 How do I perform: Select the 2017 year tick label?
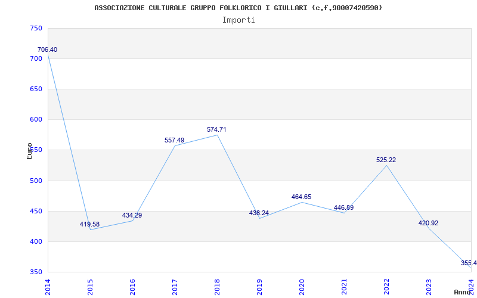[175, 287]
